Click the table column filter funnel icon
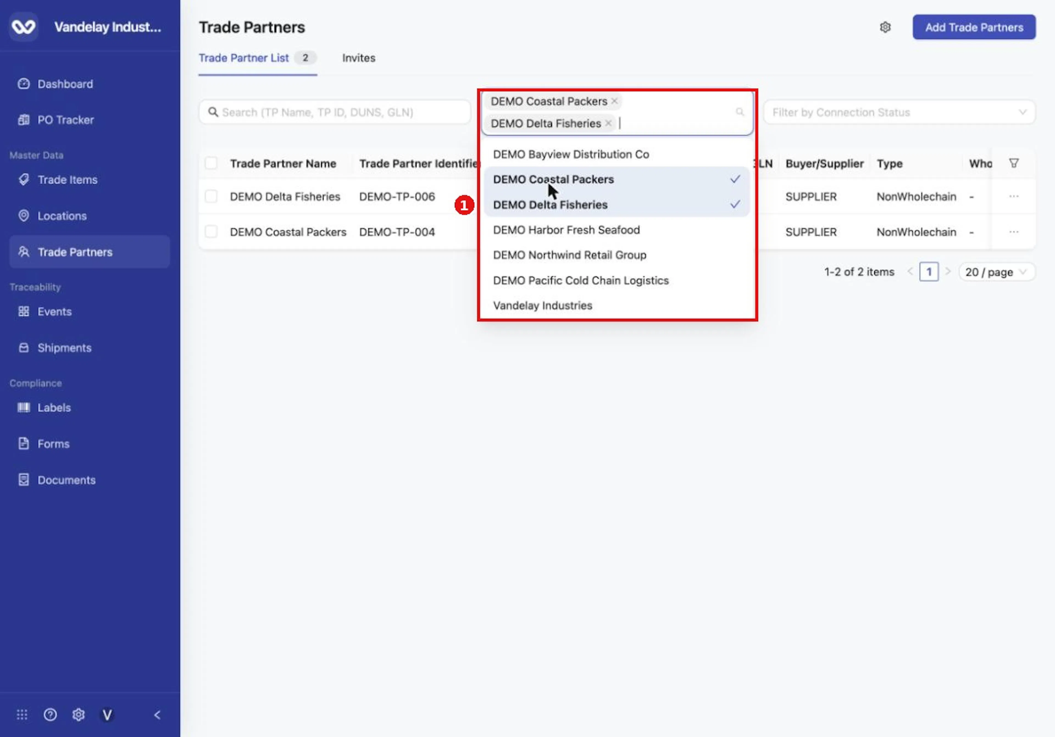 [x=1014, y=163]
